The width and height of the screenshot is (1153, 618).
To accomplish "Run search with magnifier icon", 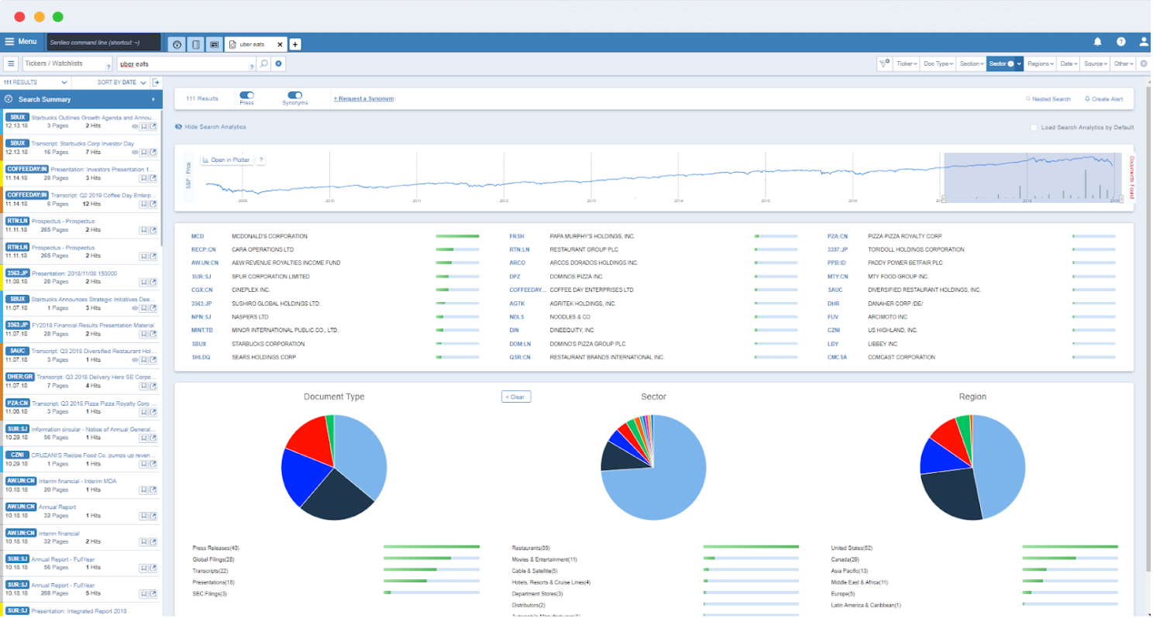I will pos(263,64).
